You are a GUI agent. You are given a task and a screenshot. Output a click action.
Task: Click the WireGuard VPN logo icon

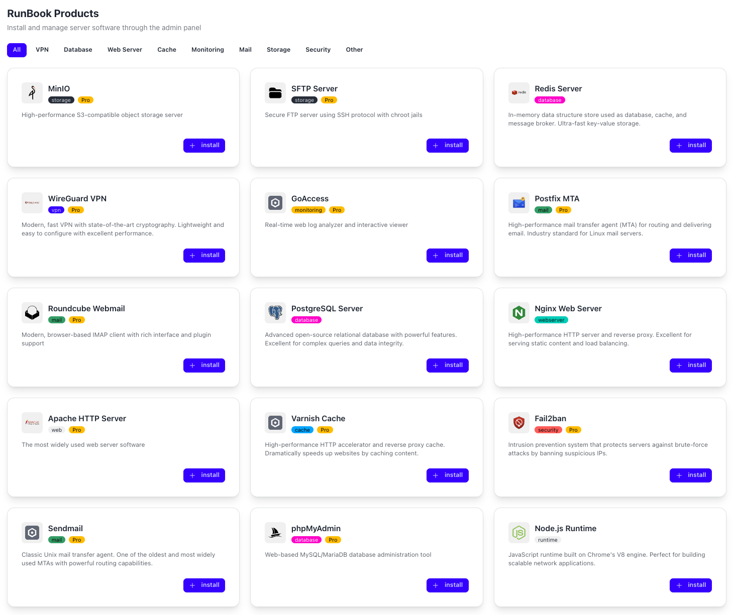coord(32,203)
